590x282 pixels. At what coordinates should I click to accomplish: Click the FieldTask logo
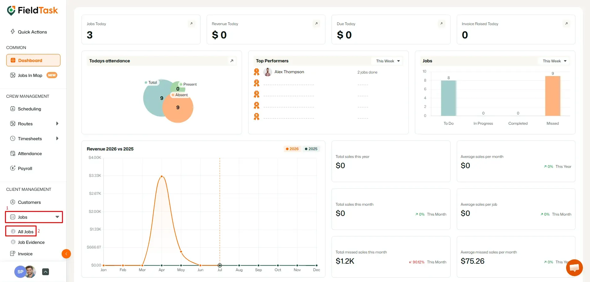pos(32,10)
